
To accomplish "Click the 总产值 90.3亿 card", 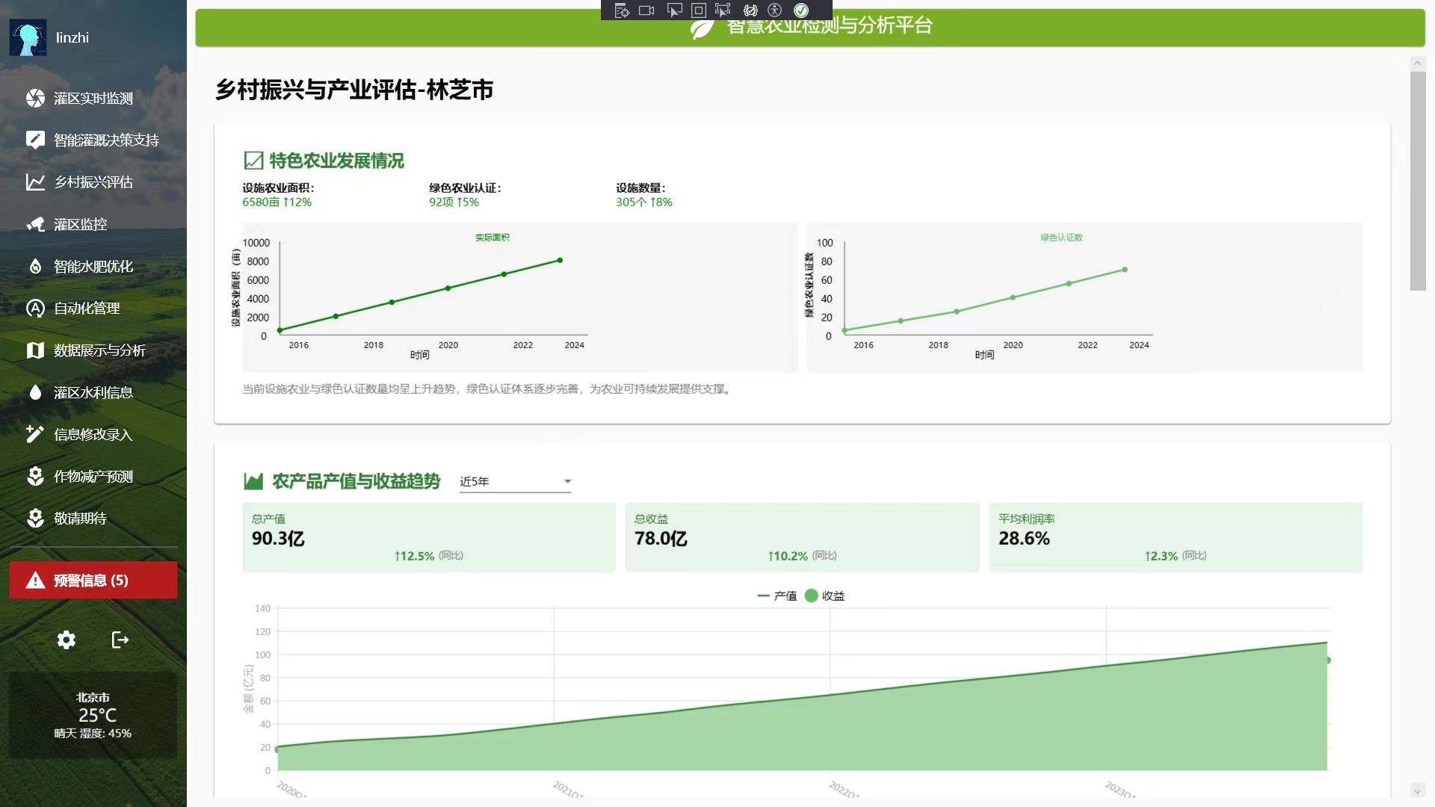I will click(429, 537).
